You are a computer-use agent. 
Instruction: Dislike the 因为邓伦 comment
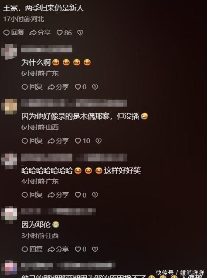click(x=95, y=249)
